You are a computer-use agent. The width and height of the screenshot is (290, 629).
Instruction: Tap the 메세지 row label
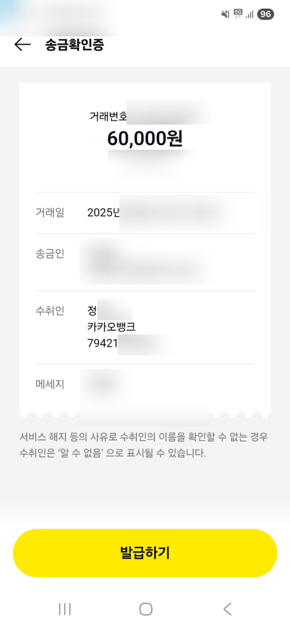pos(50,384)
